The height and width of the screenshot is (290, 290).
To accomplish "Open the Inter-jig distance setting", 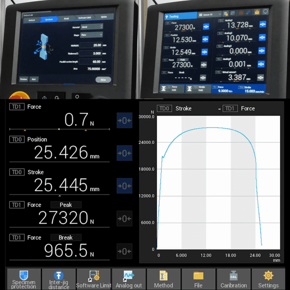I will [x=59, y=279].
